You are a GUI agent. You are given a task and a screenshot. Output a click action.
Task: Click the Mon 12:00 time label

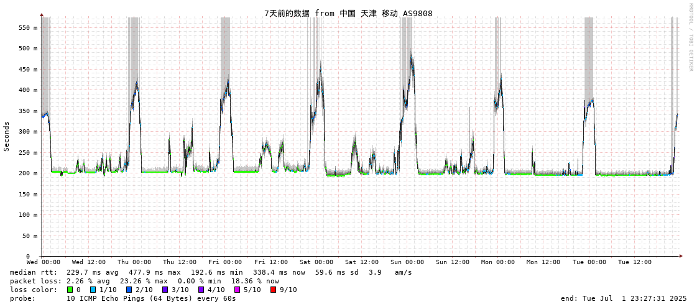[x=543, y=262]
